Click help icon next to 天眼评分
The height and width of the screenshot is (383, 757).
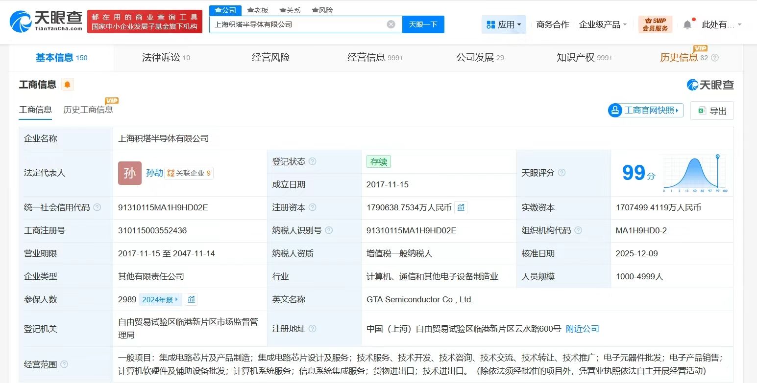pos(562,173)
